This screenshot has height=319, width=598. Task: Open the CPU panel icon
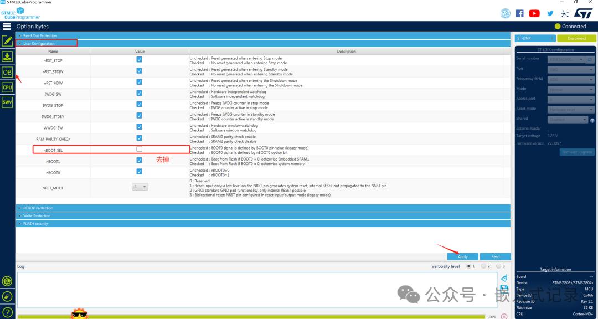(x=7, y=88)
